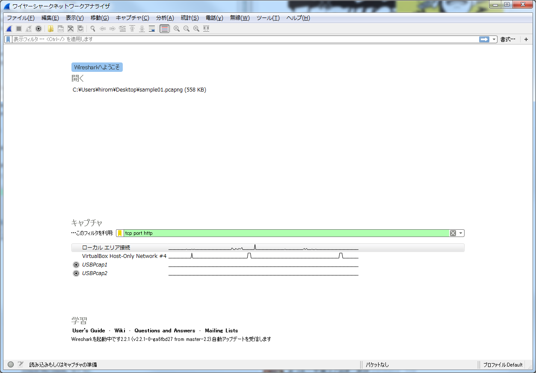Click the 読み込みもしくはキャプチャの準備 status text

(63, 365)
